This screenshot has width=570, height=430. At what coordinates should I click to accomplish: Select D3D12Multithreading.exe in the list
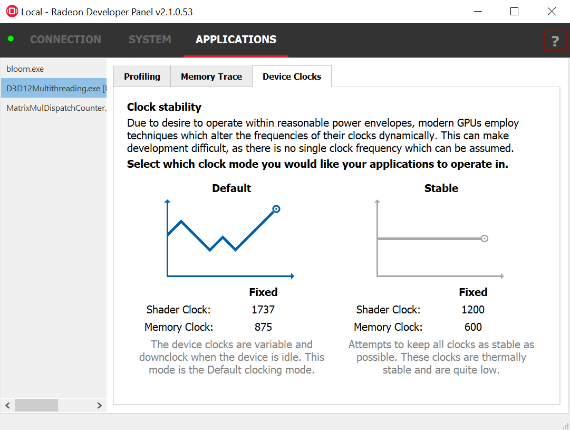click(x=54, y=89)
